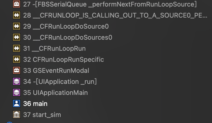This screenshot has height=123, width=212.
Task: Click the icon next to frame 28 CFRUNLOOP_IS_CALLING_OUT
Action: coord(16,15)
